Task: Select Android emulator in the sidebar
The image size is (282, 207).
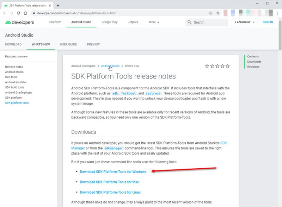Action: pyautogui.click(x=16, y=82)
